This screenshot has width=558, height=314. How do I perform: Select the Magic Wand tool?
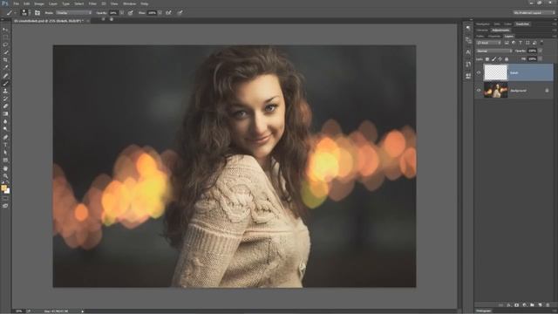[x=5, y=52]
